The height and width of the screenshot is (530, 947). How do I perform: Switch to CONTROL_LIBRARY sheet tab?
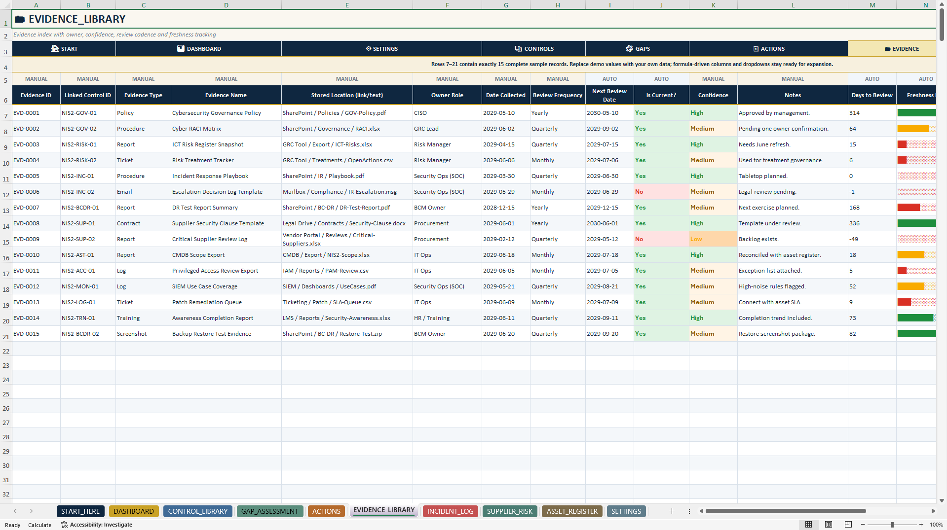pyautogui.click(x=198, y=511)
